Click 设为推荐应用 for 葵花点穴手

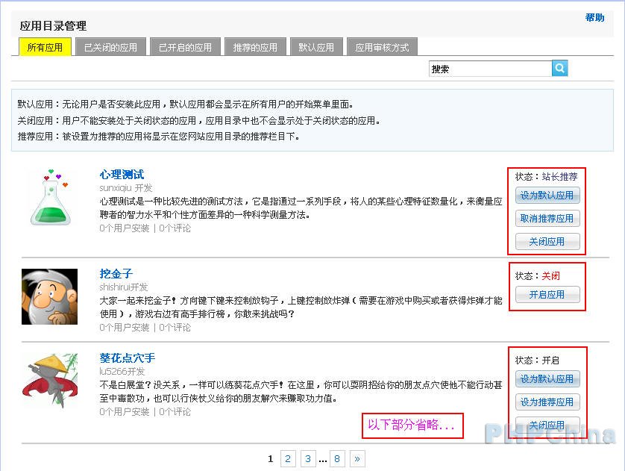coord(547,402)
